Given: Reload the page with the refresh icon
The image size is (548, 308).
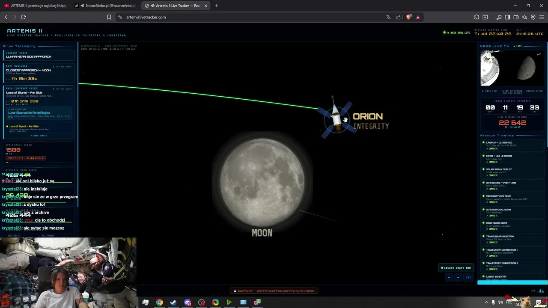Looking at the screenshot, I should [23, 17].
